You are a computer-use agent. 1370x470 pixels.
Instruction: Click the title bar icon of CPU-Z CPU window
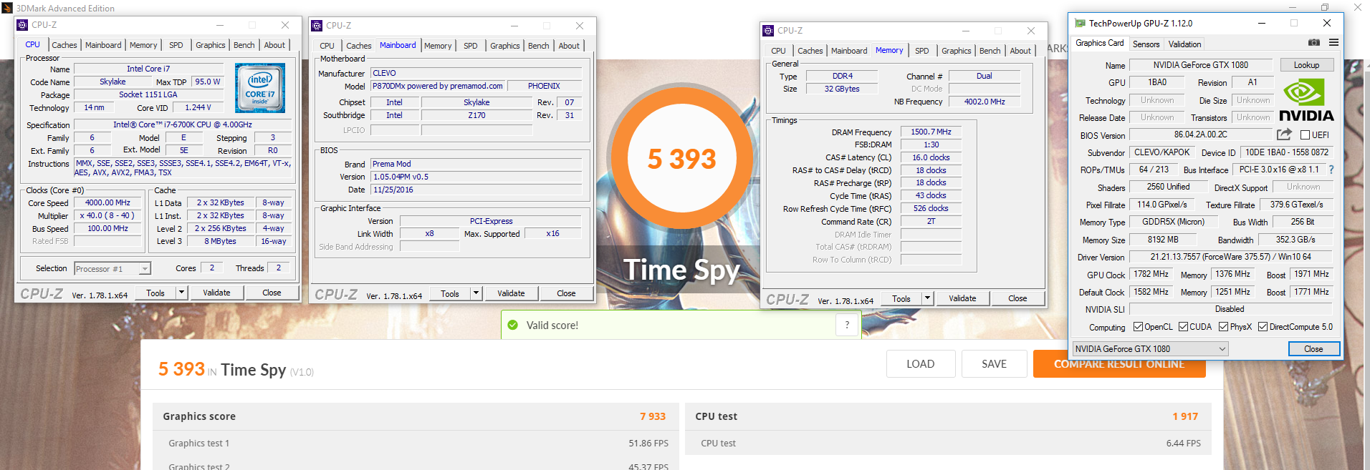click(22, 24)
